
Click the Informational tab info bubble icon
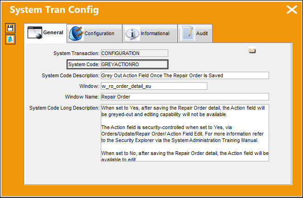(x=132, y=33)
